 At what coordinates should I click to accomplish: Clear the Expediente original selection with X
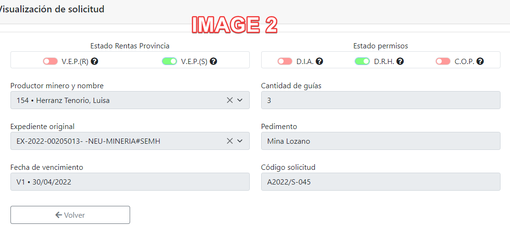click(230, 141)
